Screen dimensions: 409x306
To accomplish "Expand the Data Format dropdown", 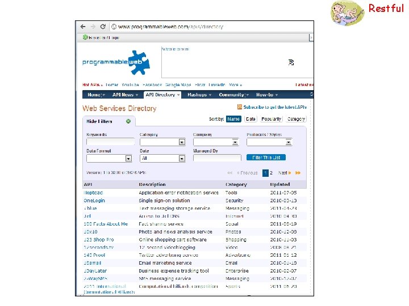I will [128, 159].
